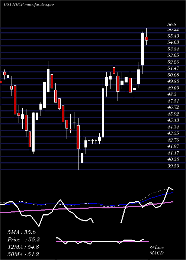Click the 39.59 price level label
Viewport: 186px width, 260px height.
[x=173, y=166]
